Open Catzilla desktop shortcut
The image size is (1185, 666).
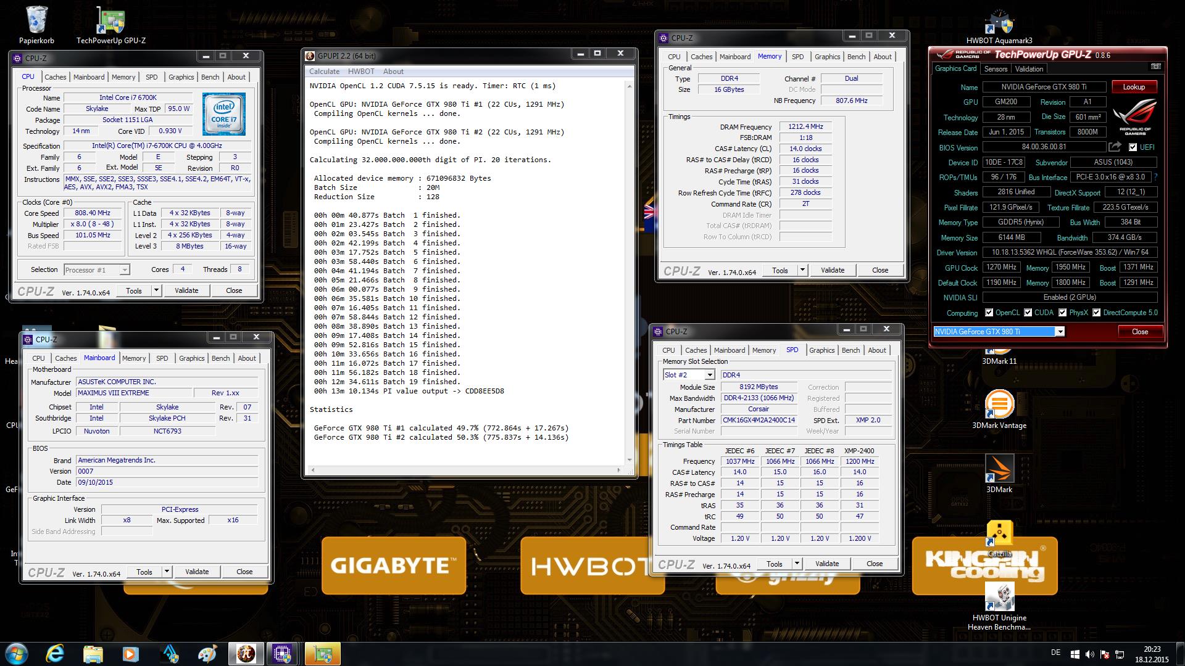(999, 538)
